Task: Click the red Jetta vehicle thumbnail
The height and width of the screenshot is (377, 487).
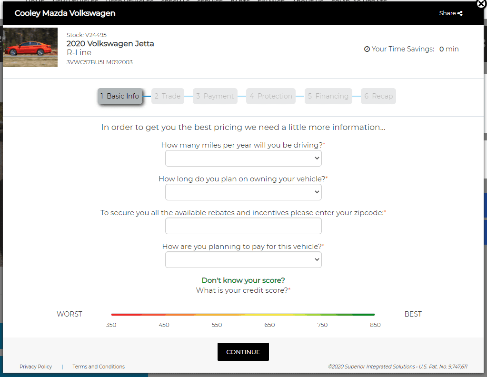Action: [30, 47]
